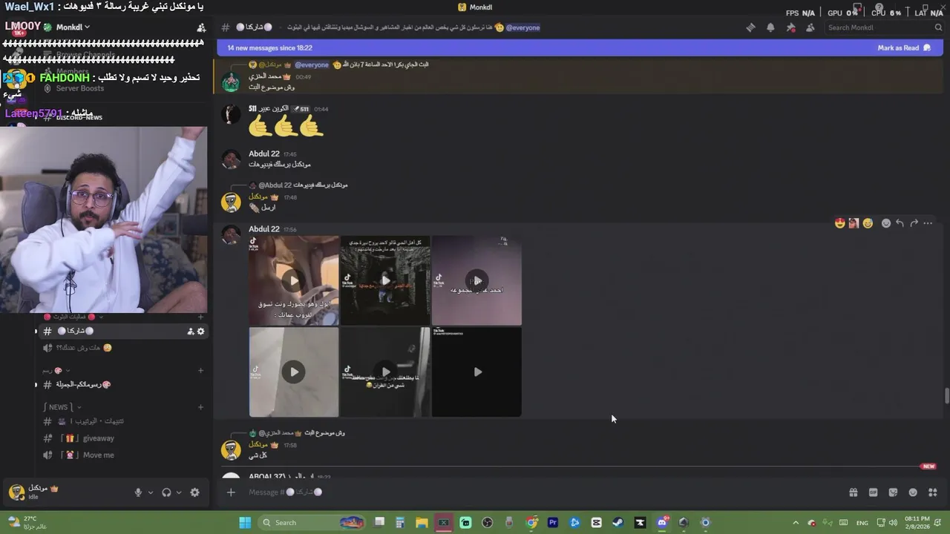Mute the microphone toggle
This screenshot has width=950, height=534.
point(138,492)
